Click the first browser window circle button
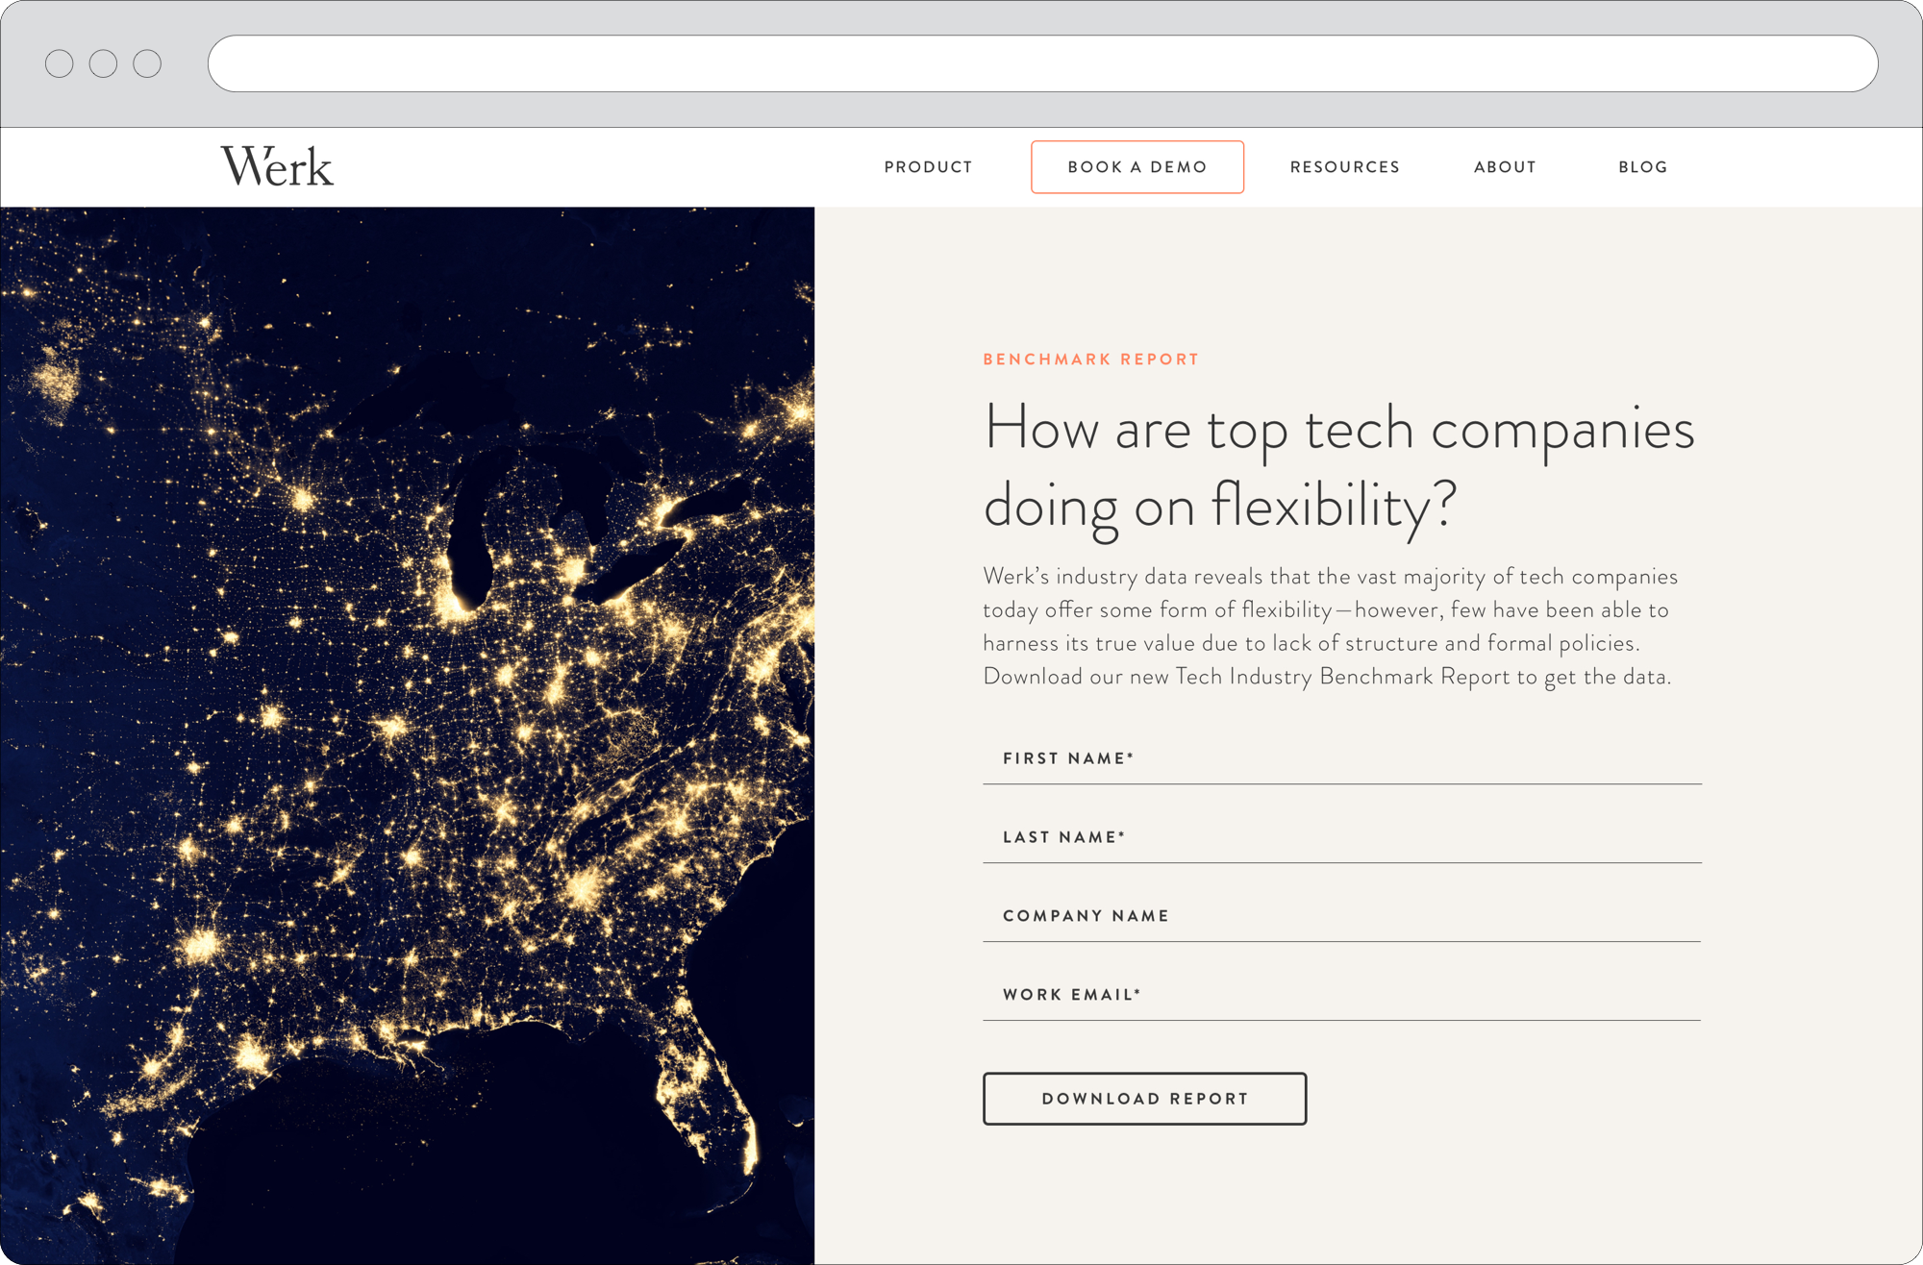Image resolution: width=1923 pixels, height=1265 pixels. click(60, 63)
